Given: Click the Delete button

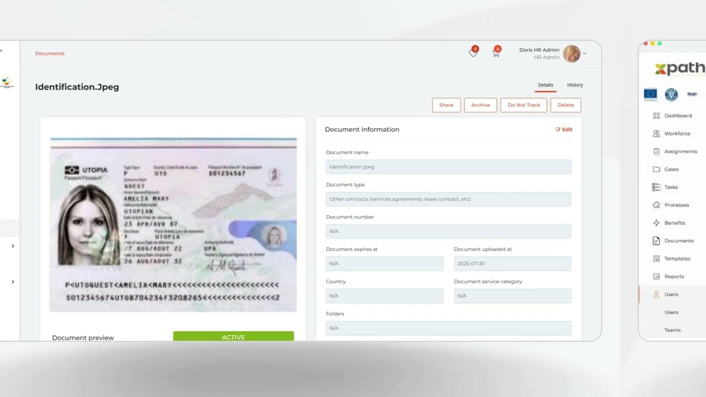Looking at the screenshot, I should click(x=566, y=105).
